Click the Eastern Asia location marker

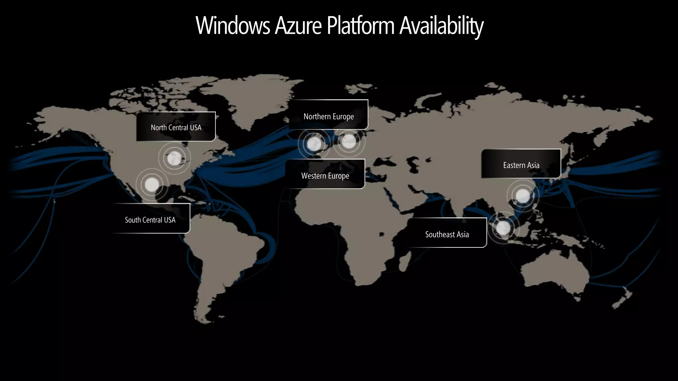point(523,196)
